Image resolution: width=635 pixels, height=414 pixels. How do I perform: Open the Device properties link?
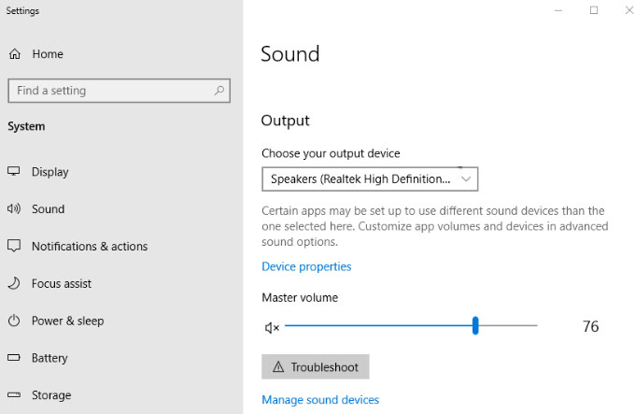click(306, 266)
